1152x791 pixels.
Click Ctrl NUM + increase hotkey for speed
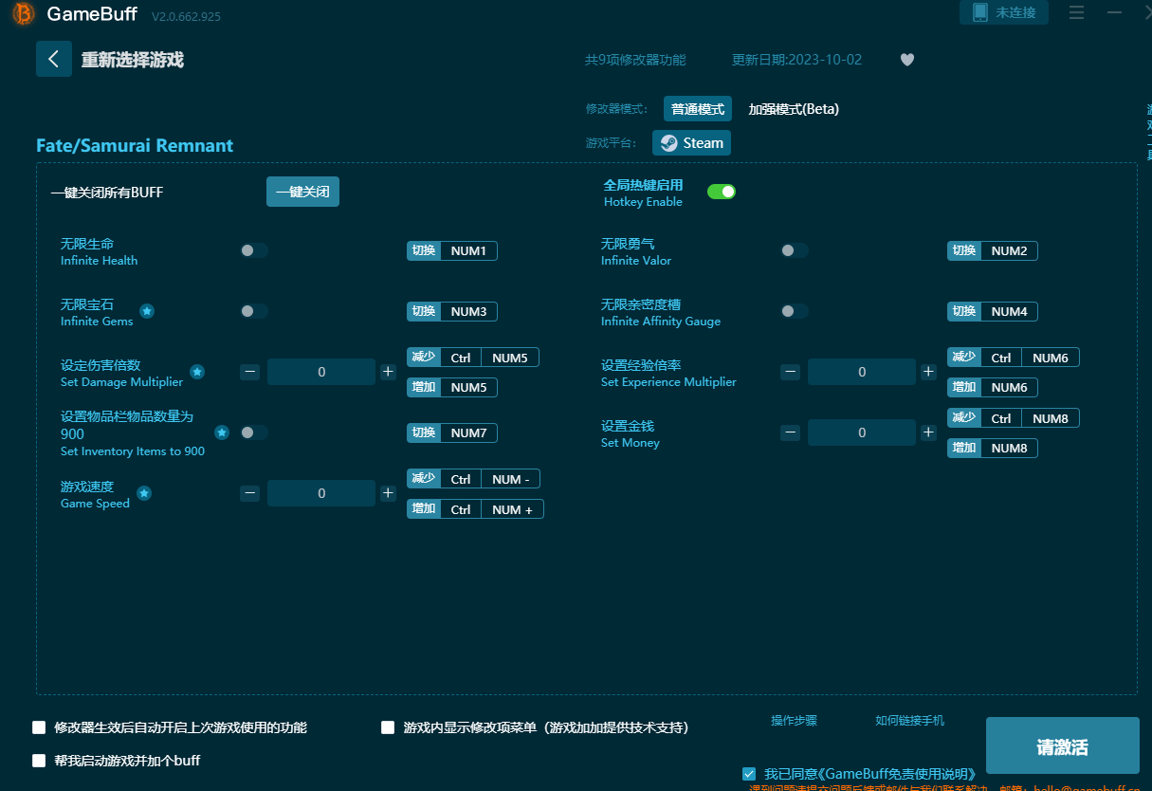[x=475, y=509]
